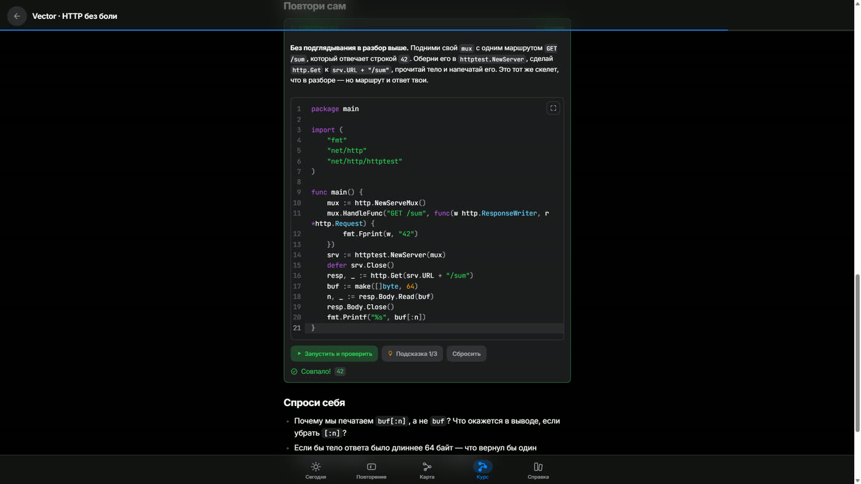Click the bold text "Без подглядывания в разбор выше."
This screenshot has height=484, width=861.
tap(349, 48)
